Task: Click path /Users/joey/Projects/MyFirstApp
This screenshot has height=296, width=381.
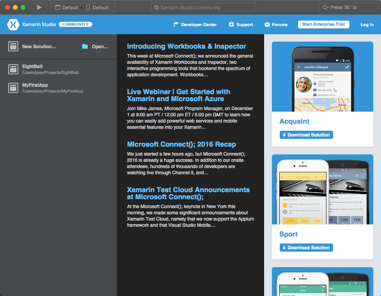Action: [x=53, y=91]
